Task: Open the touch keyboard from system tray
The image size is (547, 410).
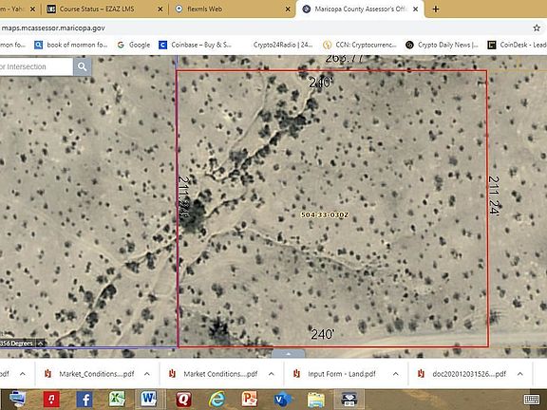Action: tap(531, 400)
